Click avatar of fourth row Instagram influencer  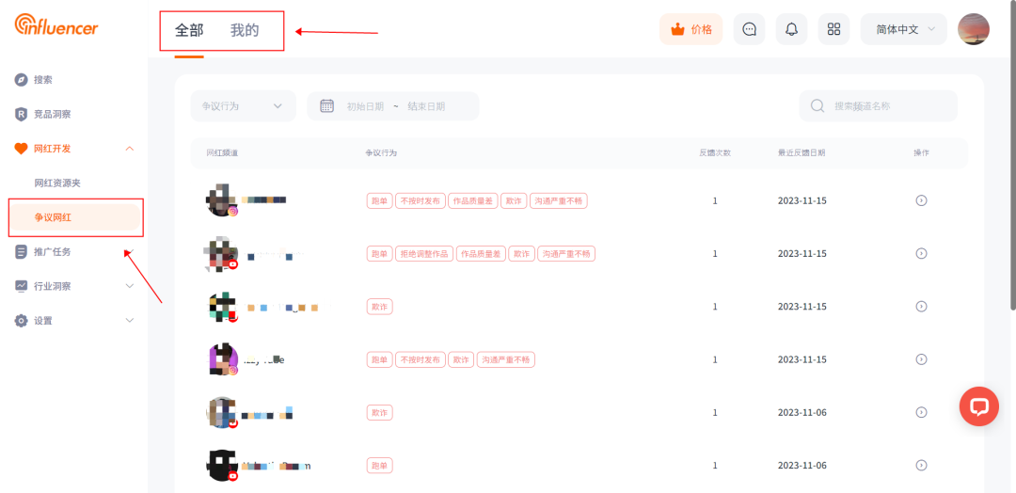222,358
